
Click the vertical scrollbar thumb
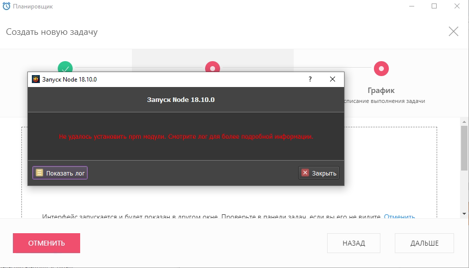tap(464, 148)
